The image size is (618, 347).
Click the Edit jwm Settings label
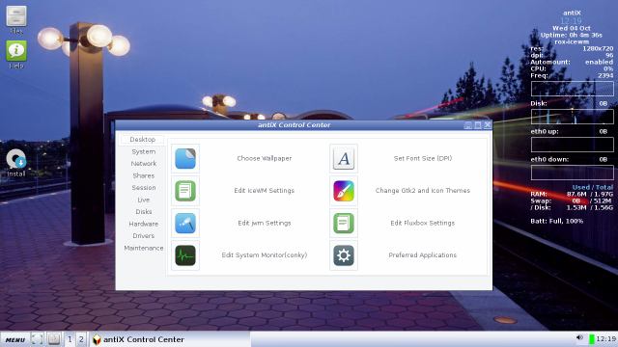click(x=264, y=223)
